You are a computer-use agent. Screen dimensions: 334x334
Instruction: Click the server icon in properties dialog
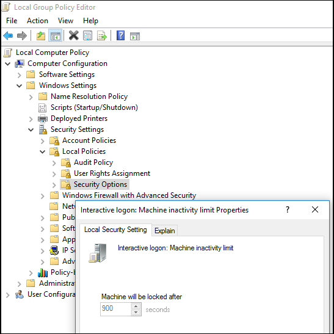(98, 253)
